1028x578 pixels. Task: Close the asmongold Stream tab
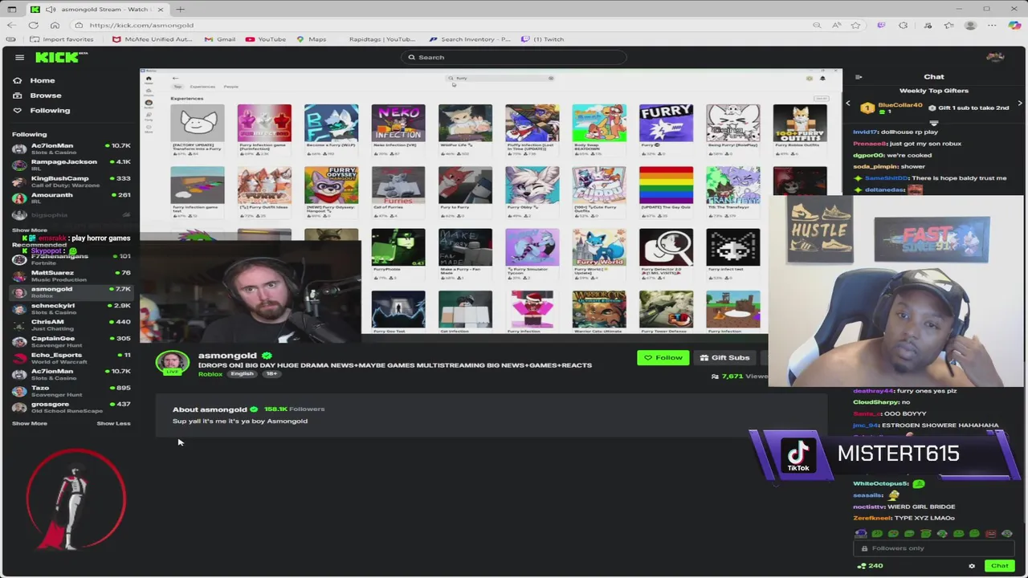coord(160,9)
